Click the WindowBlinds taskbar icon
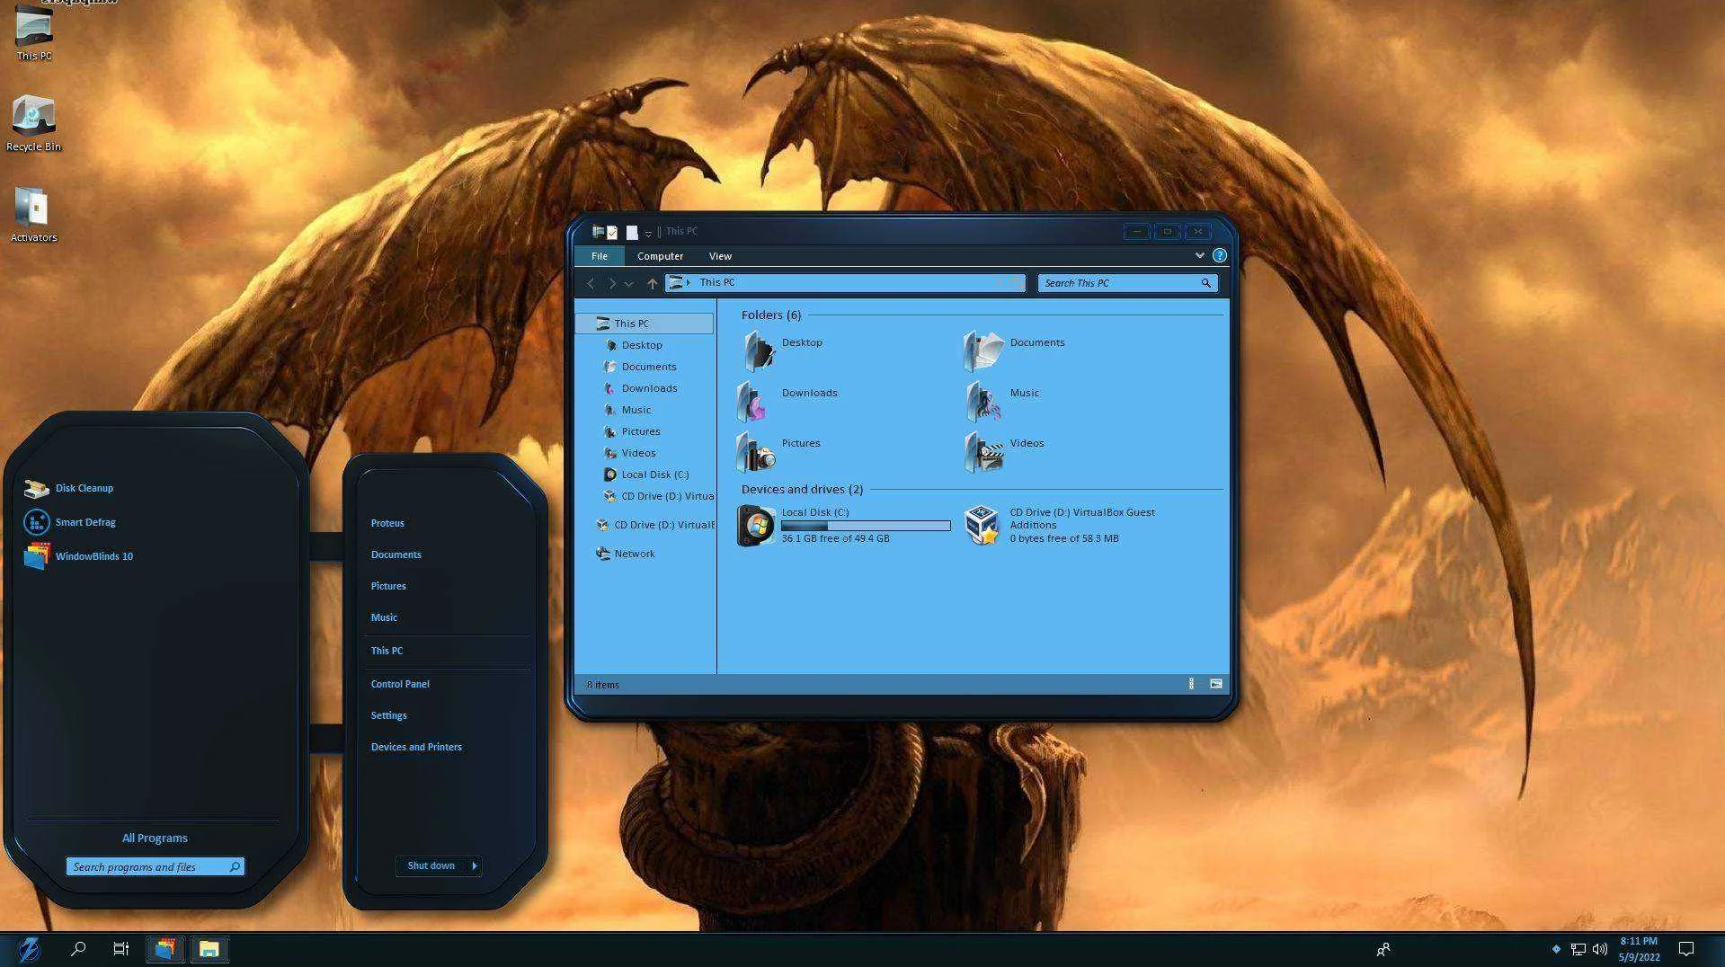This screenshot has width=1725, height=967. [x=165, y=949]
